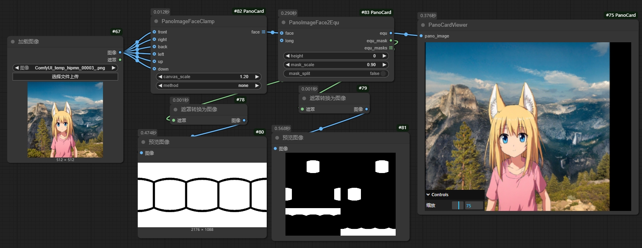642x248 pixels.
Task: Click the 遮罩 output socket on 加载图像 node
Action: [120, 60]
